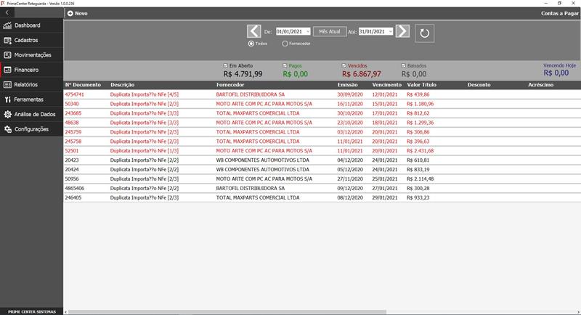The height and width of the screenshot is (315, 581).
Task: Sort by Descrição column header
Action: [x=122, y=85]
